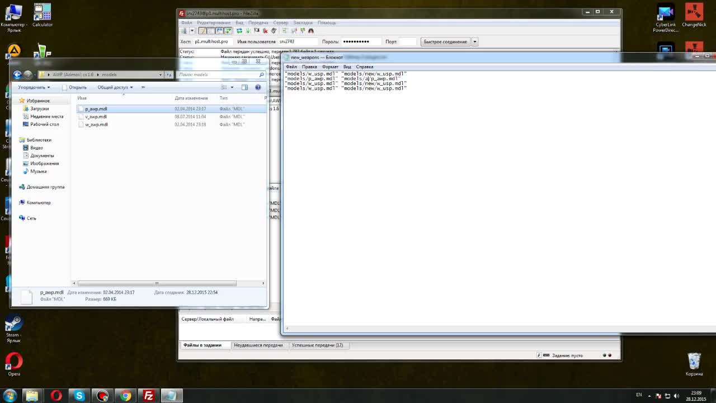The image size is (716, 403).
Task: Open the Корзина recycle bin desktop icon
Action: point(694,364)
